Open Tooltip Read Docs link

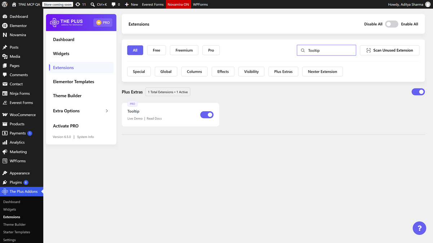(x=154, y=118)
